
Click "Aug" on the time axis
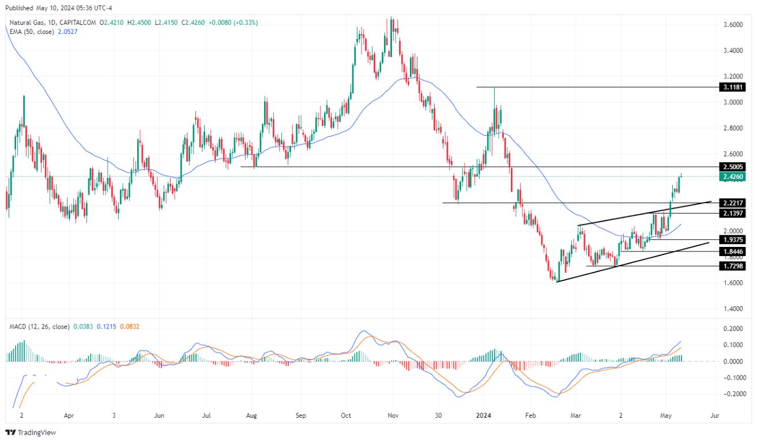tap(251, 414)
